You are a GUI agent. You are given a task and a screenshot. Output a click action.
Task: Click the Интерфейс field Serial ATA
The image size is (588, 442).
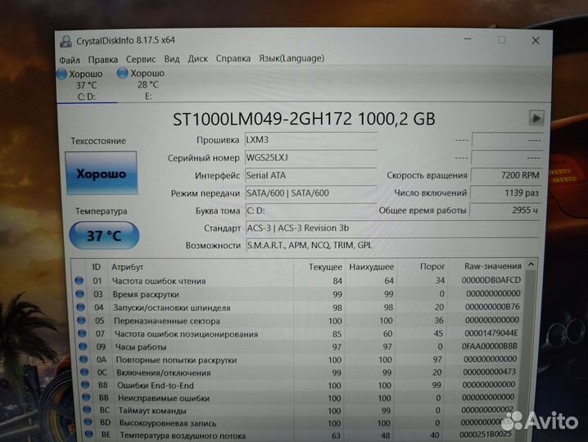tap(311, 175)
